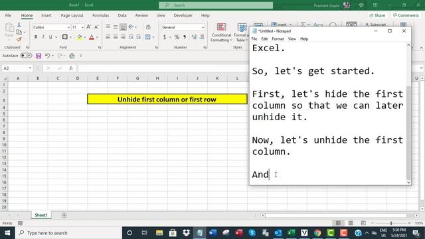Screen dimensions: 425x239
Task: Open Notepad Edit menu
Action: click(x=264, y=39)
